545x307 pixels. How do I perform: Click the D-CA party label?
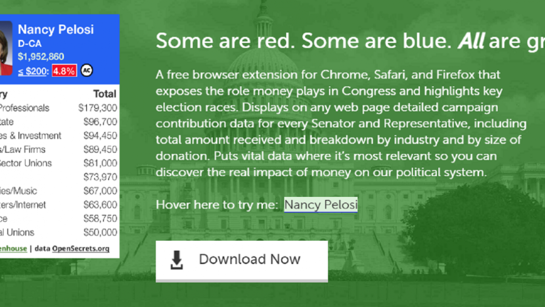[x=30, y=44]
